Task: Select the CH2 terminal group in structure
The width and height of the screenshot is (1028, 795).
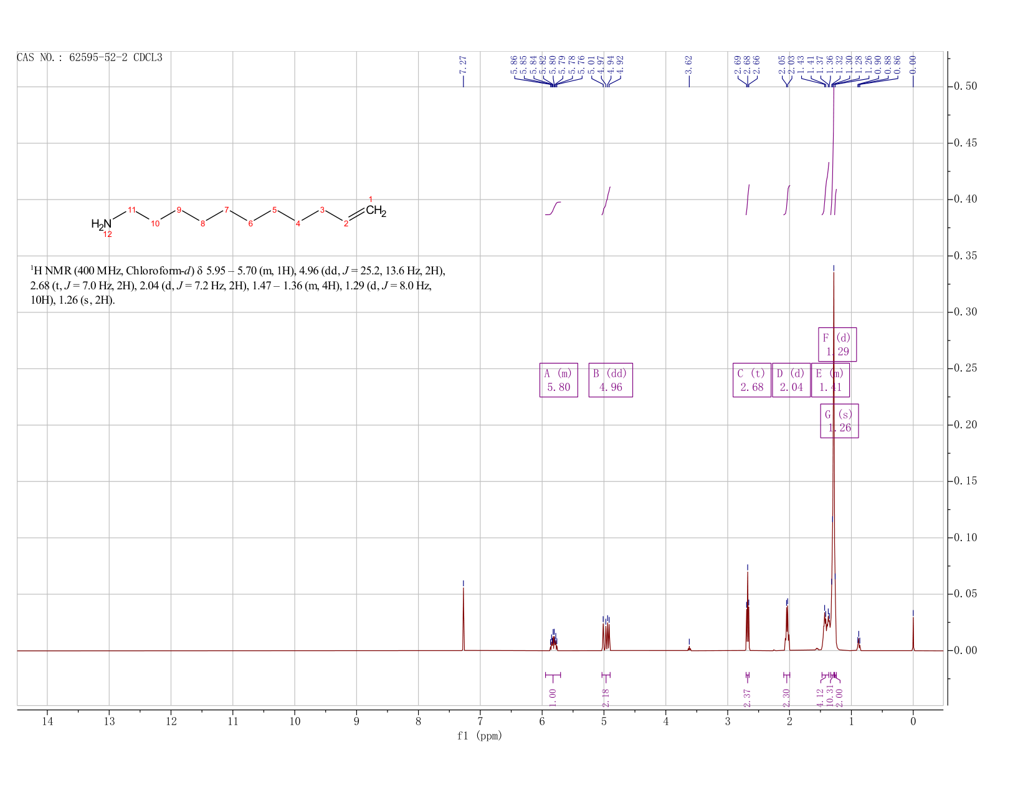Action: [376, 211]
